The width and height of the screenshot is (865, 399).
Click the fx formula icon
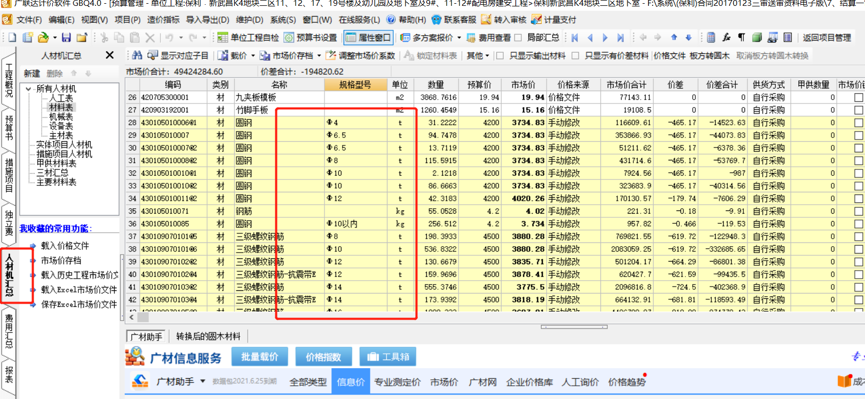(726, 37)
